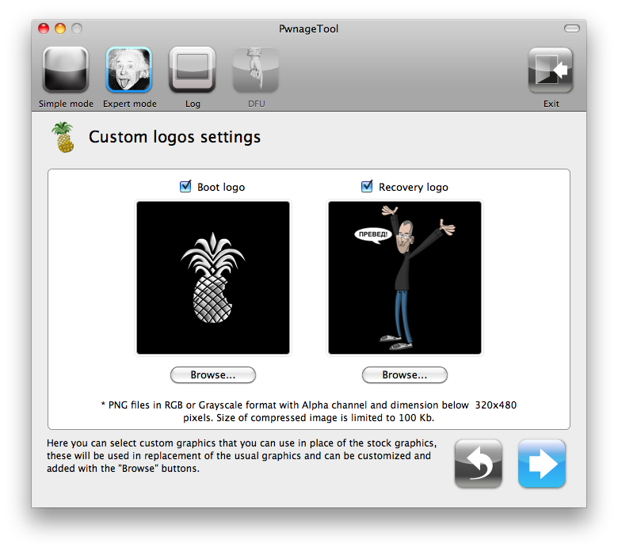Select the Expert mode Einstein icon
This screenshot has width=618, height=551.
tap(129, 70)
